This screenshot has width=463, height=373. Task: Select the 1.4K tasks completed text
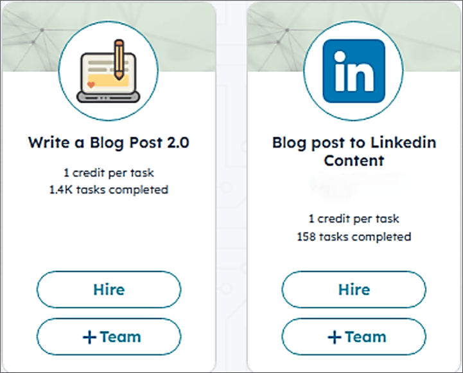pyautogui.click(x=109, y=190)
